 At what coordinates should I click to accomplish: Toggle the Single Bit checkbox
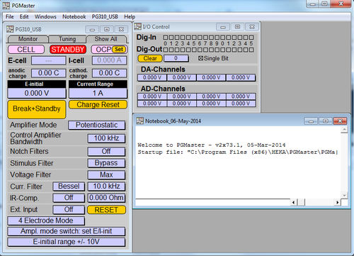200,58
